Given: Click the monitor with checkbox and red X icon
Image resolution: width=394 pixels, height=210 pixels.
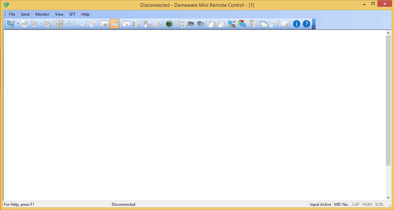Looking at the screenshot, I should pos(232,24).
